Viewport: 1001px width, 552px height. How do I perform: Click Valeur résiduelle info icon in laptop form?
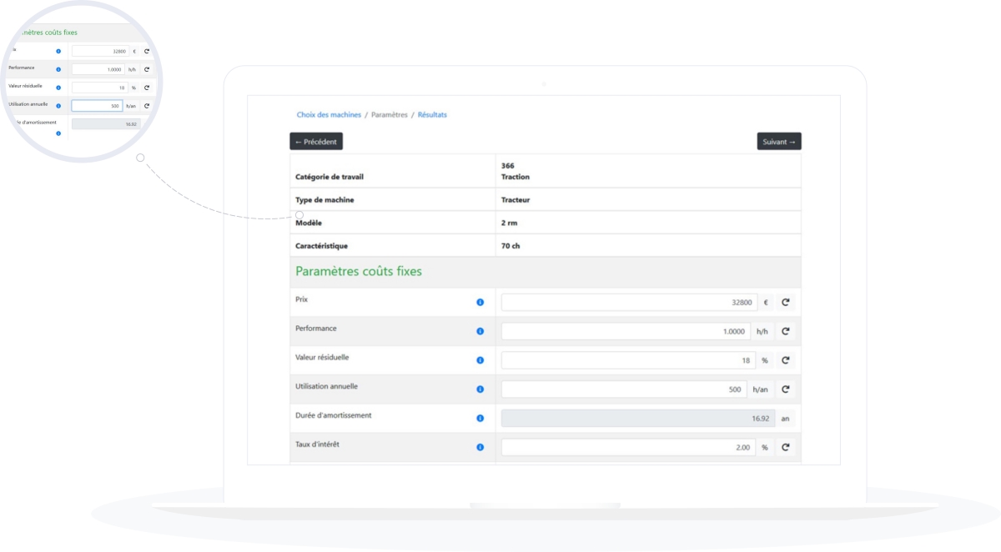point(480,360)
